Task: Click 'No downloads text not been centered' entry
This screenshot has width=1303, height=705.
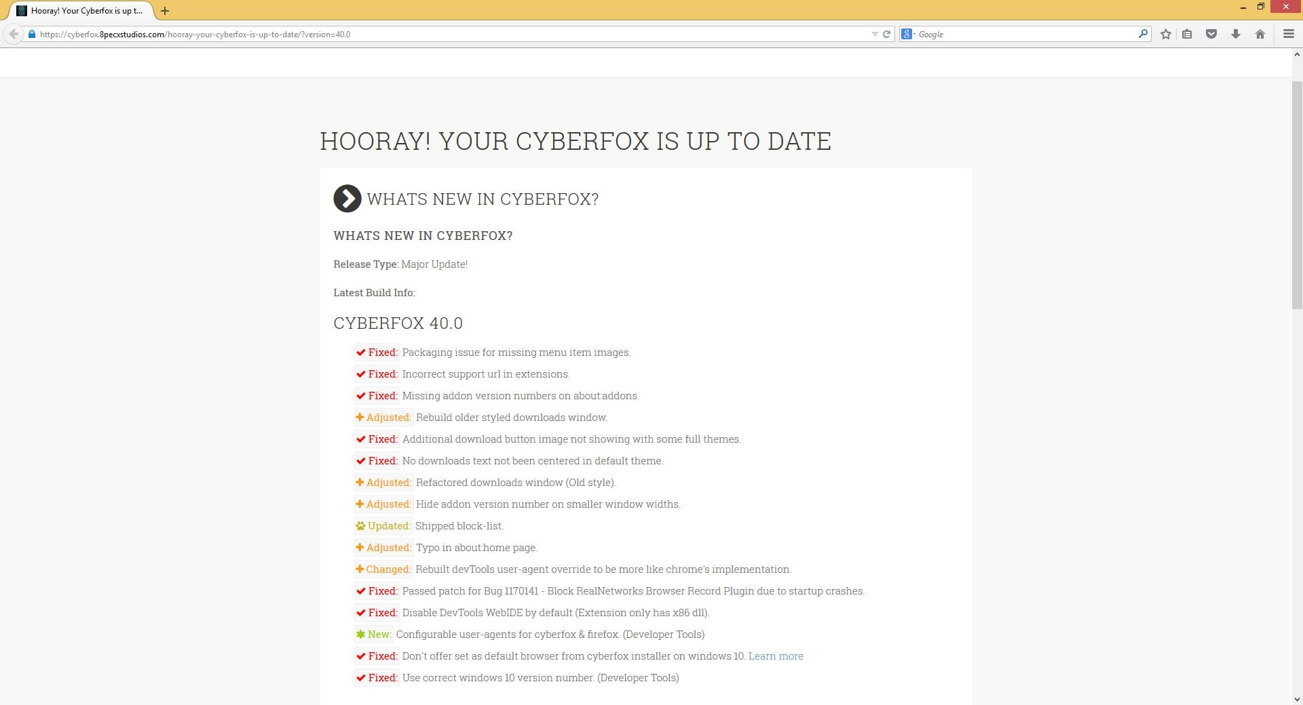Action: 533,461
